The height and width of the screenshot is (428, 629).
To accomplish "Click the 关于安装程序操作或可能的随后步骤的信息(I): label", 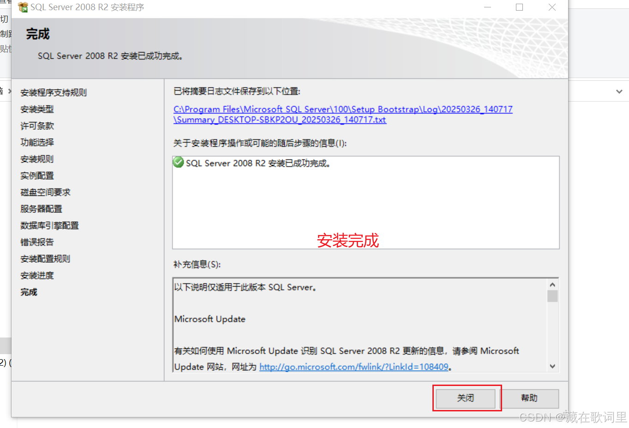I will click(260, 143).
